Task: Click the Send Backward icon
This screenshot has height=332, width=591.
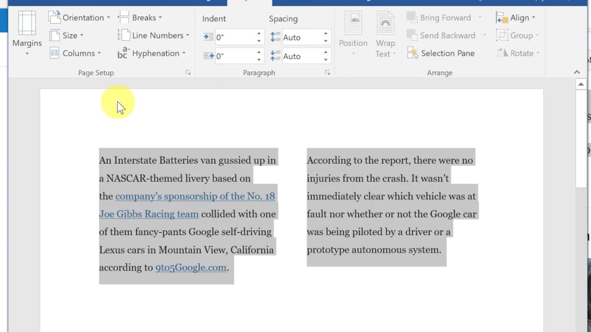Action: tap(412, 36)
